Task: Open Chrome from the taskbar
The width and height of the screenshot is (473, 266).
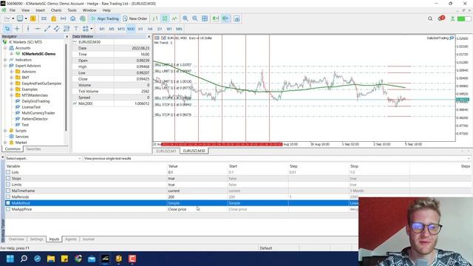Action: [78, 259]
